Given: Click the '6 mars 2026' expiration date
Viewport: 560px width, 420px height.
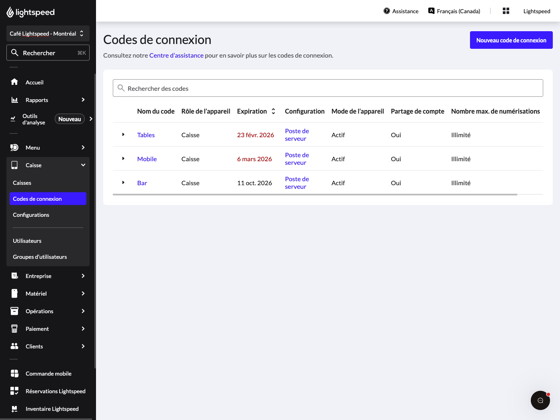Looking at the screenshot, I should [254, 159].
